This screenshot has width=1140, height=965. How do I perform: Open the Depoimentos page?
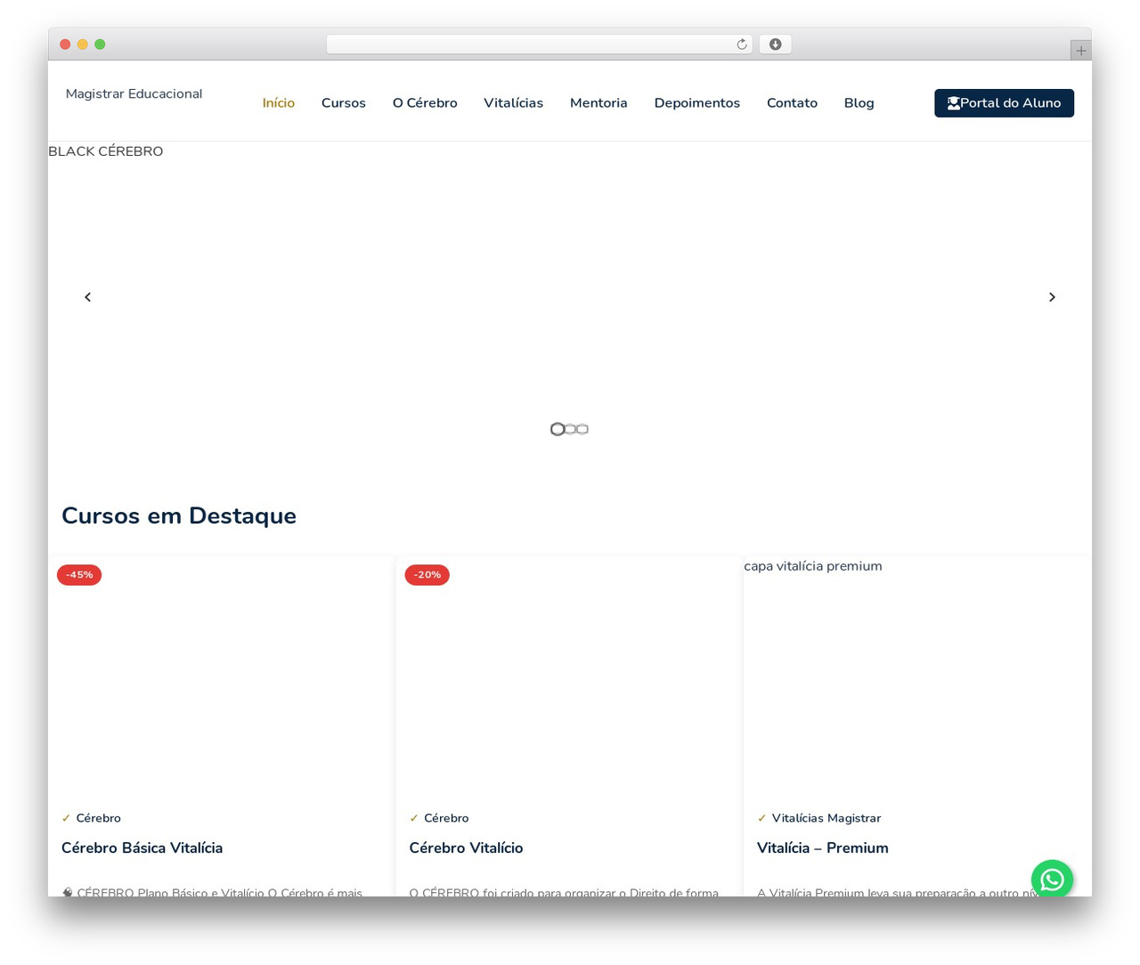coord(697,103)
